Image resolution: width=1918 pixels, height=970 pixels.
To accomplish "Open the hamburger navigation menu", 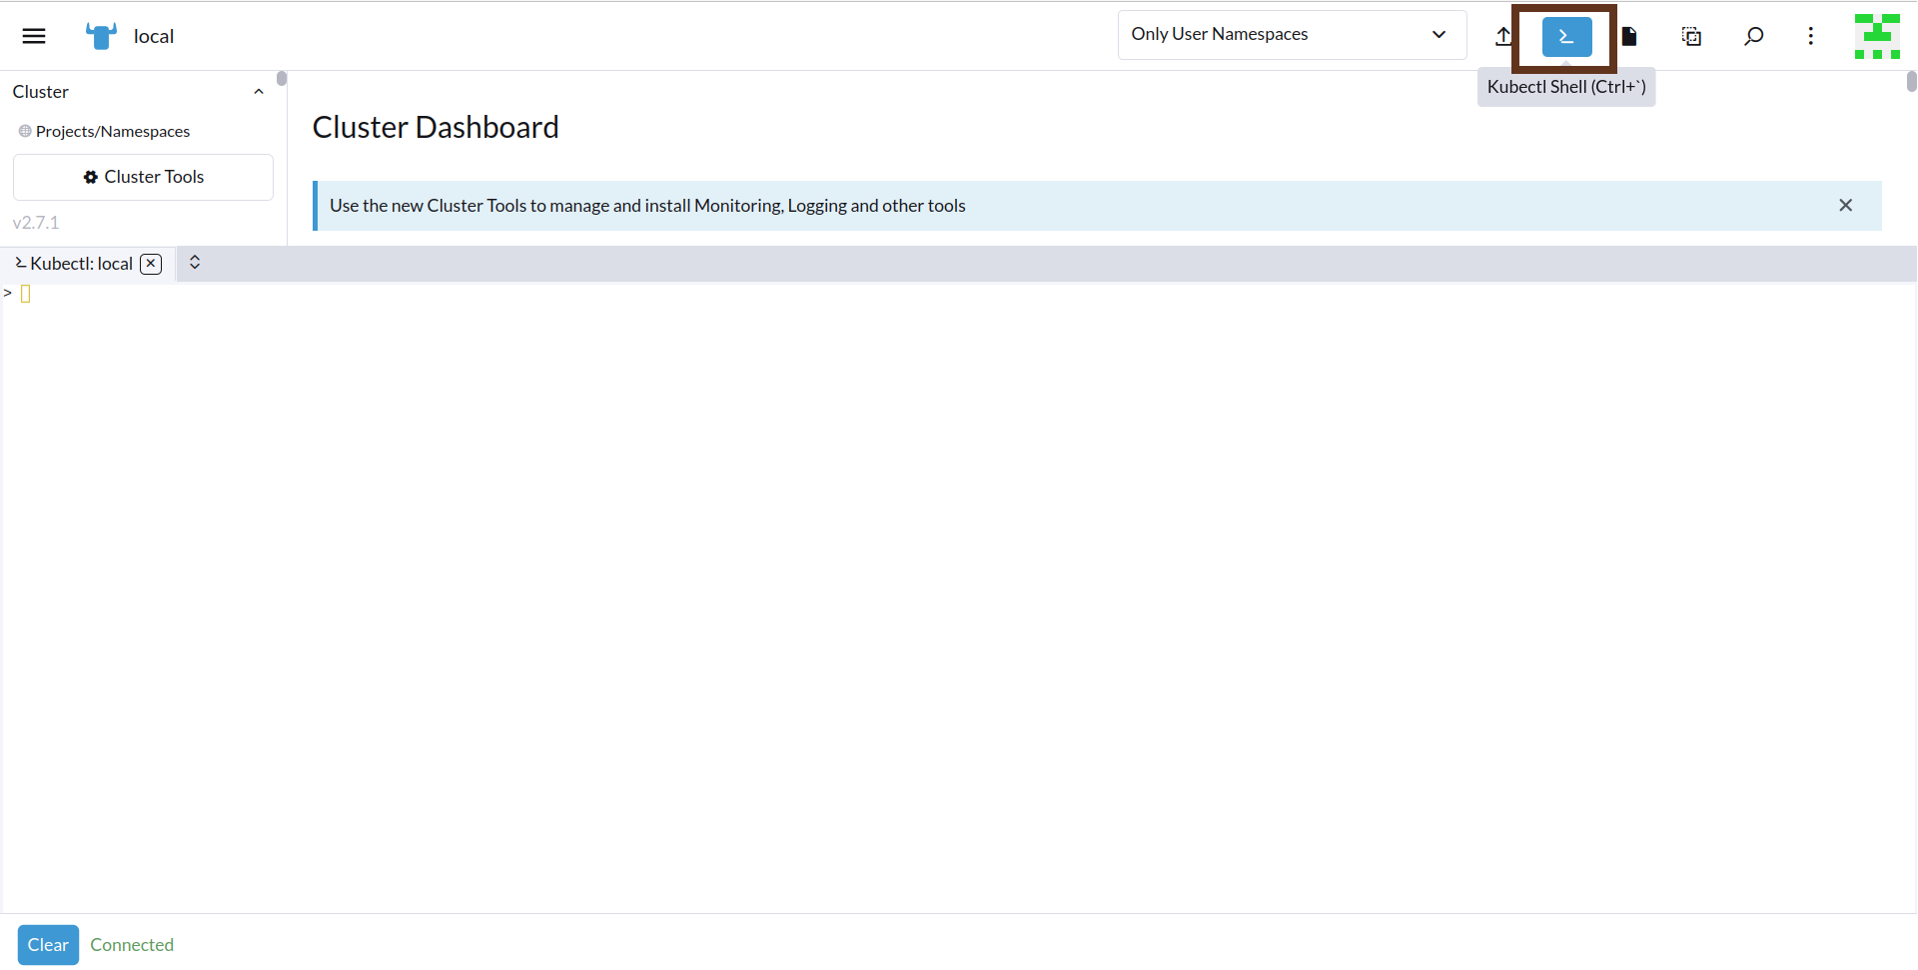I will click(34, 36).
